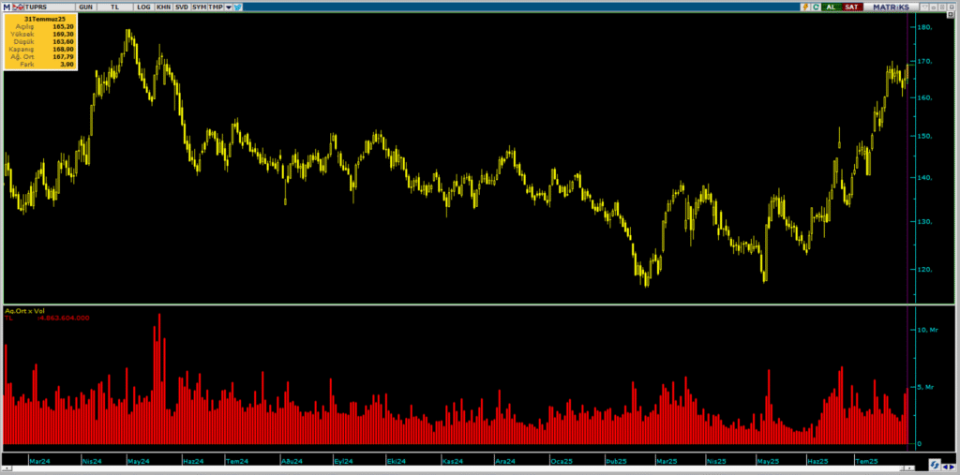Click the MATRIKS brand logo

891,7
